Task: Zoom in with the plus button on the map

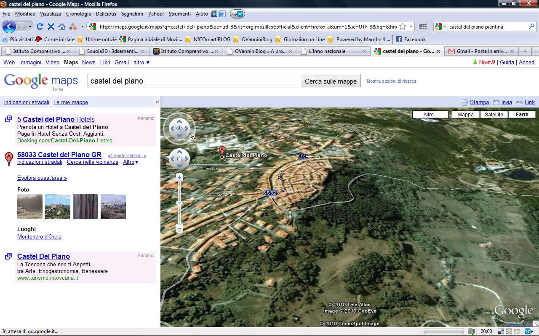Action: click(x=179, y=178)
